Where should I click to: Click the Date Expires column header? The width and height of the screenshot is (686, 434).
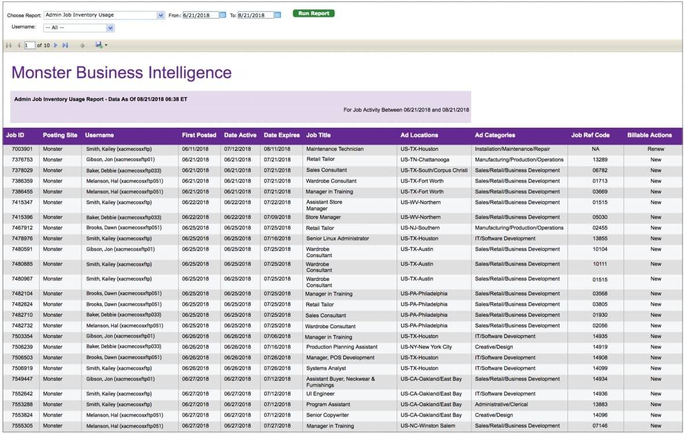pos(282,135)
